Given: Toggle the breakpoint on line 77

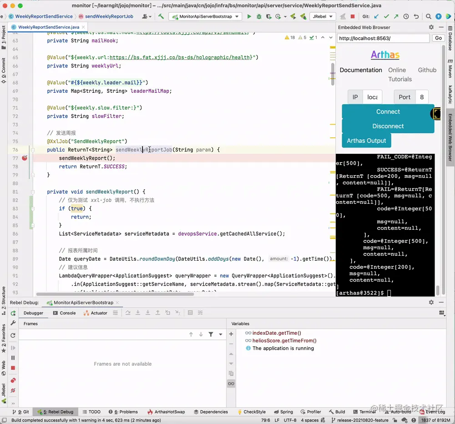Looking at the screenshot, I should click(x=25, y=157).
